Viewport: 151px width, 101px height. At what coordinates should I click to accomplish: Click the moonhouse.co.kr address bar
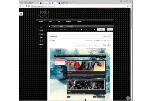pyautogui.click(x=79, y=6)
